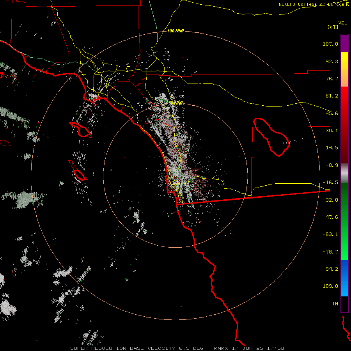Viewport: 351px width, 351px height.
Task: Click the 50 NMI range ring label
Action: coord(175,103)
